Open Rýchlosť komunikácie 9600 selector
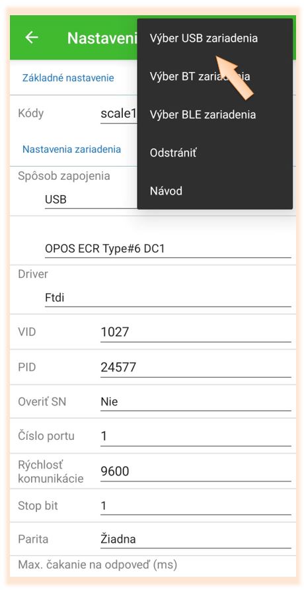Image resolution: width=304 pixels, height=590 pixels. (x=196, y=471)
